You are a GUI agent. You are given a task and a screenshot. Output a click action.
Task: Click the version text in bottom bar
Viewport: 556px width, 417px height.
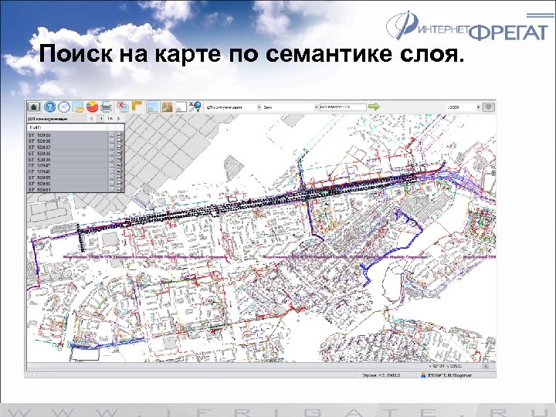point(381,375)
